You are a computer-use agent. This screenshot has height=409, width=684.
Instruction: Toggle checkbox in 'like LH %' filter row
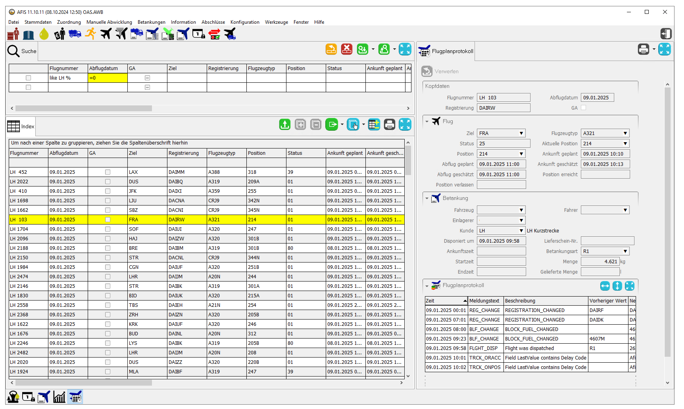point(28,78)
